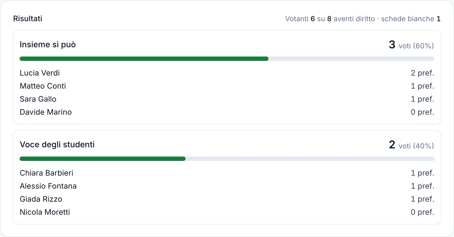The image size is (454, 237).
Task: Select candidate Sara Gallo
Action: (38, 99)
